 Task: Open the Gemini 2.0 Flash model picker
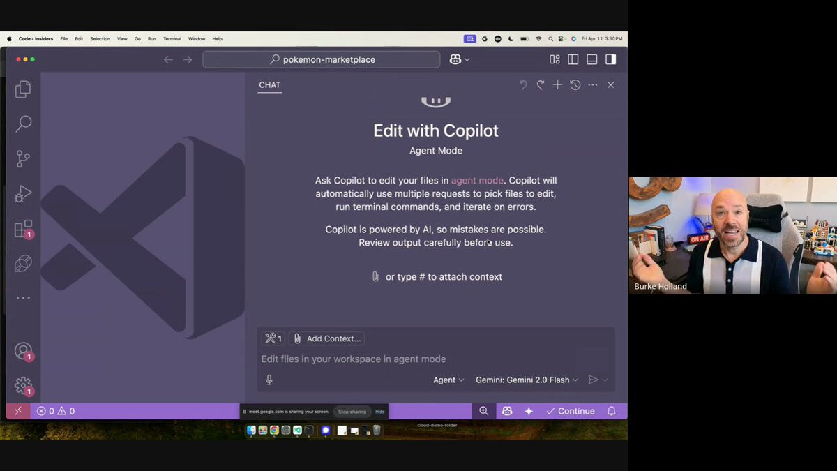[527, 380]
